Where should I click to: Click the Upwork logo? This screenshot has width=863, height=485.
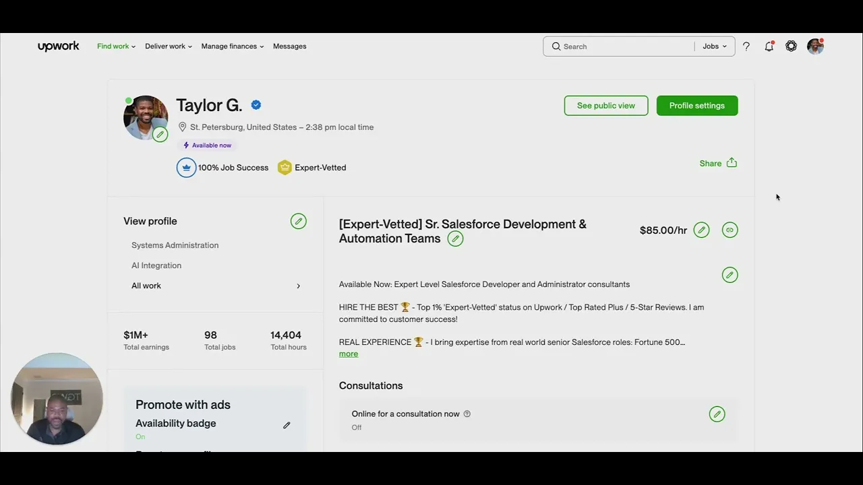coord(59,46)
